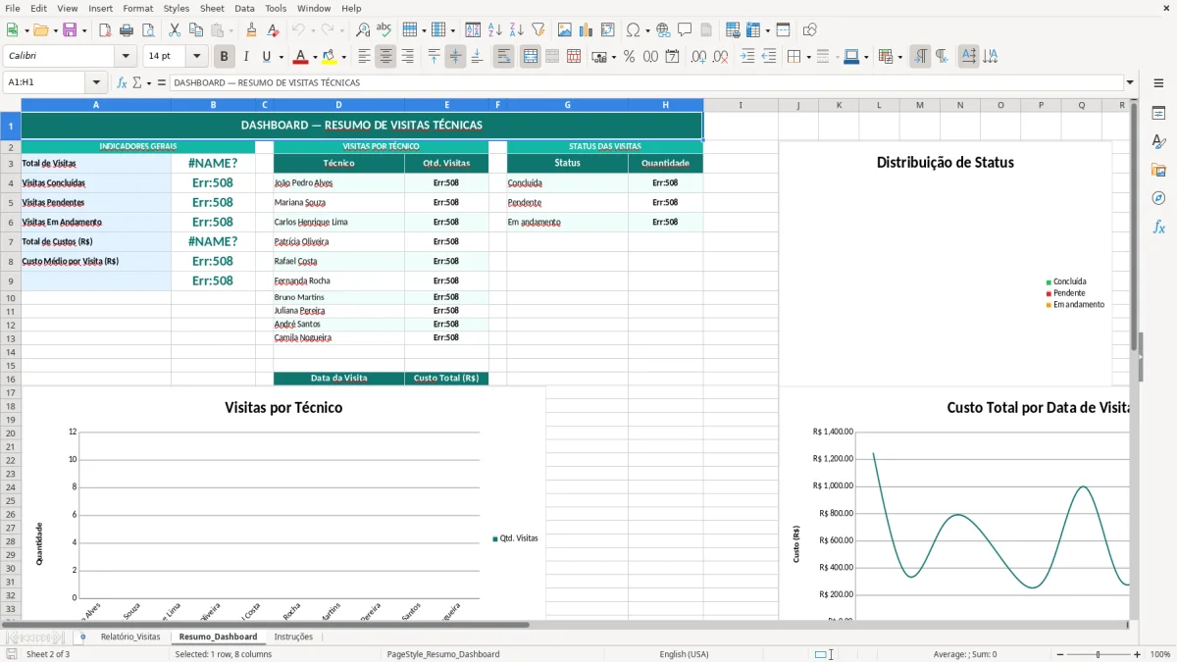
Task: Open the Function Wizard fx icon
Action: tap(122, 83)
